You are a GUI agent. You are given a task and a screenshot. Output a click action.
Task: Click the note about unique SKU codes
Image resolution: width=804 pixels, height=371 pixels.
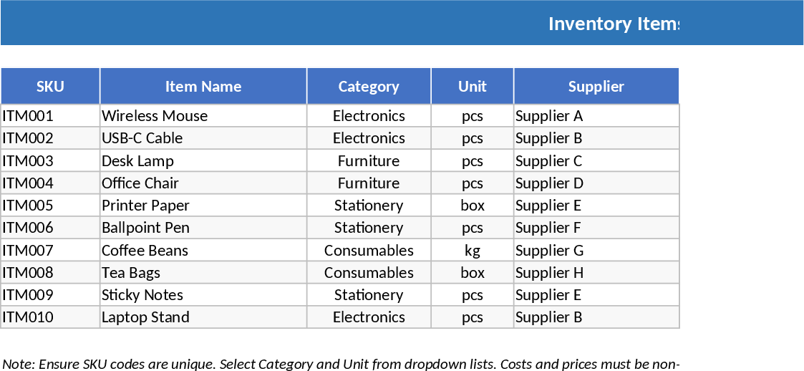[340, 364]
